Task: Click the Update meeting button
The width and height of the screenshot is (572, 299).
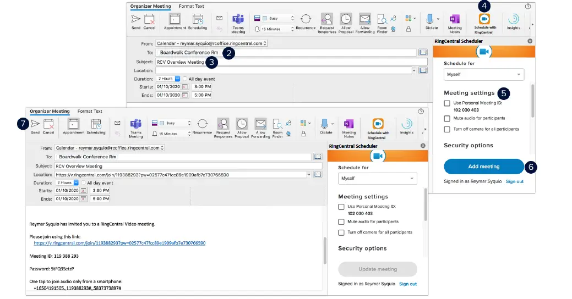Action: [x=378, y=269]
